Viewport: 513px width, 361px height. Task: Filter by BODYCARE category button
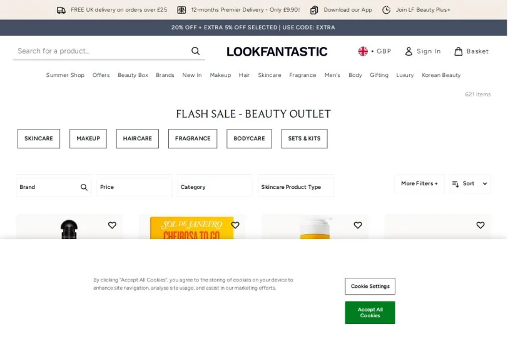coord(249,139)
